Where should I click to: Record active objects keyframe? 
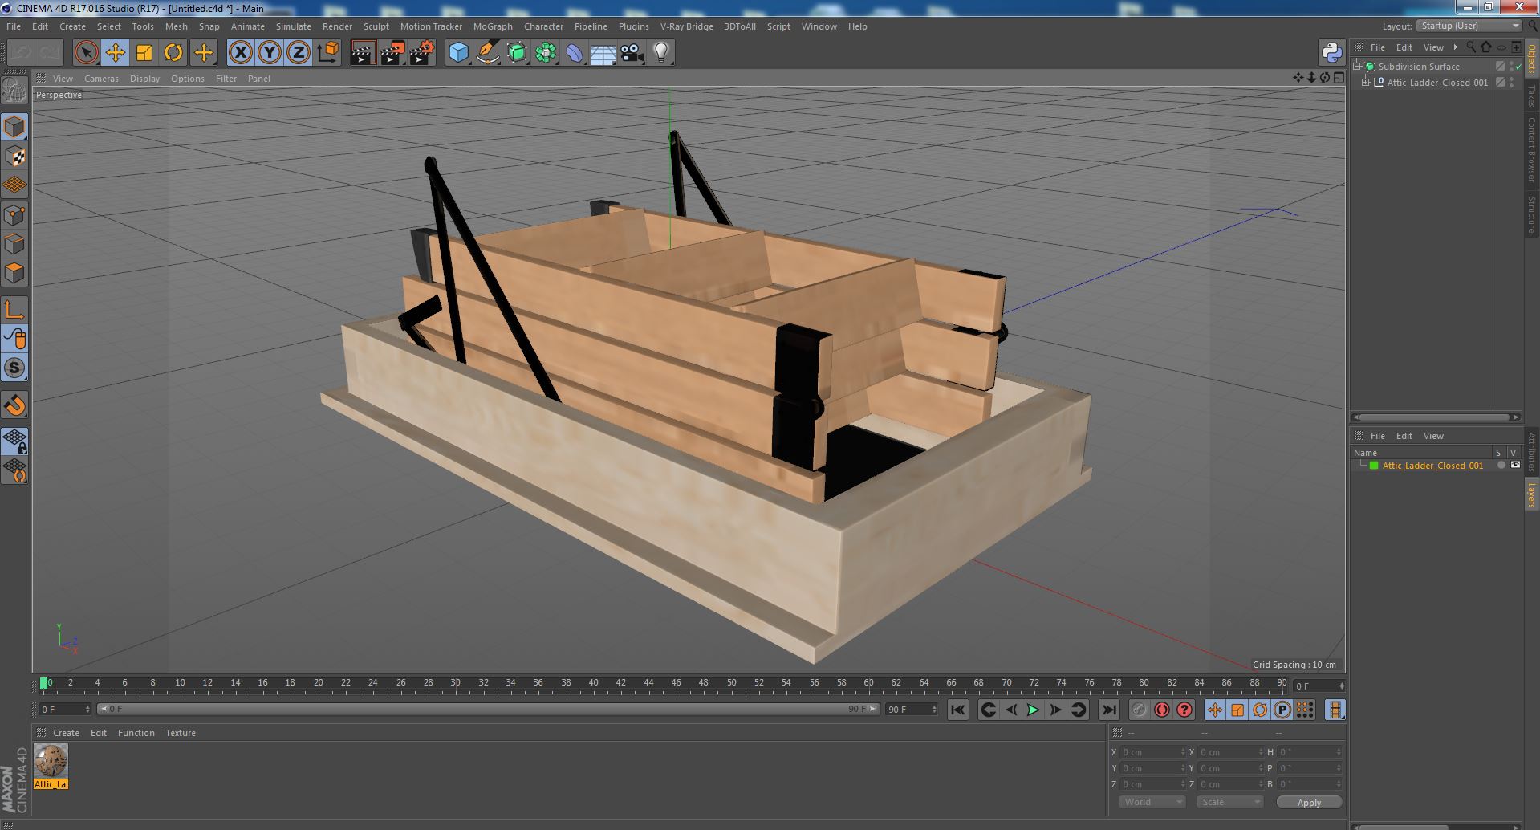[1140, 710]
